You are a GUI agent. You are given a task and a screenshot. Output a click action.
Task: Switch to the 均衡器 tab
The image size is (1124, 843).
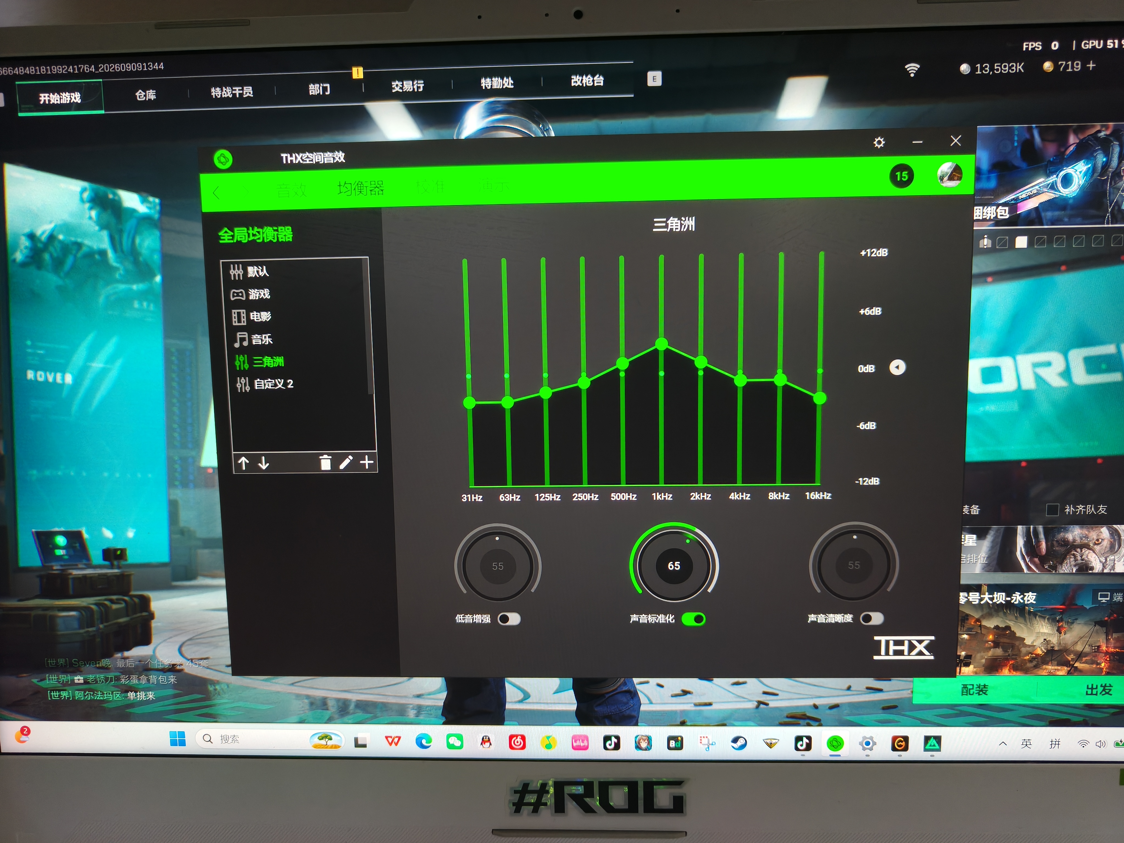pos(360,189)
